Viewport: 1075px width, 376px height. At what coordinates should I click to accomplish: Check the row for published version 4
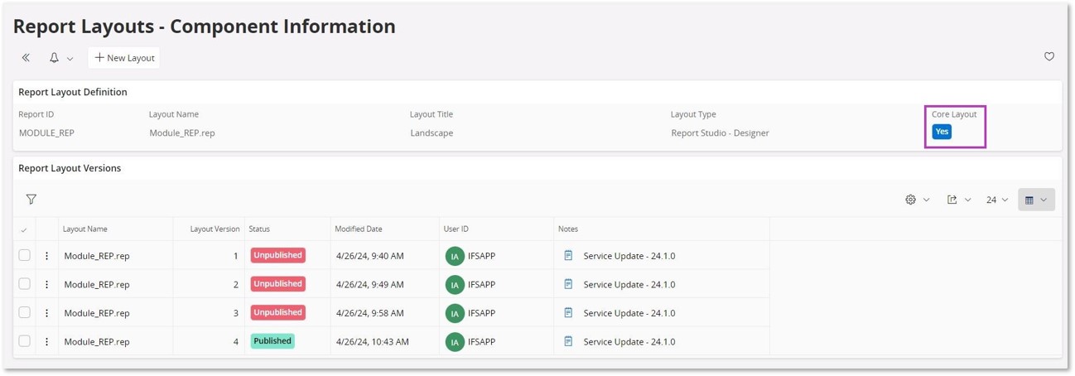point(25,341)
